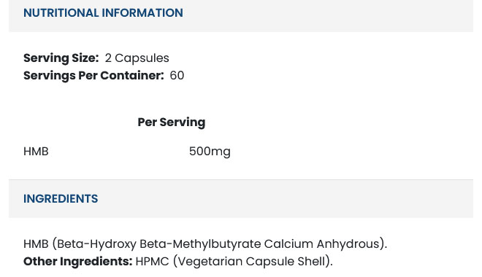The image size is (482, 277).
Task: Click the gray divider above Ingredients
Action: coord(241,180)
